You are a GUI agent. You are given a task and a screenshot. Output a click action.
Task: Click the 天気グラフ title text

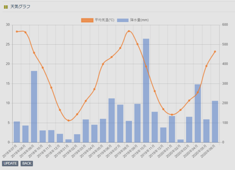pyautogui.click(x=20, y=6)
